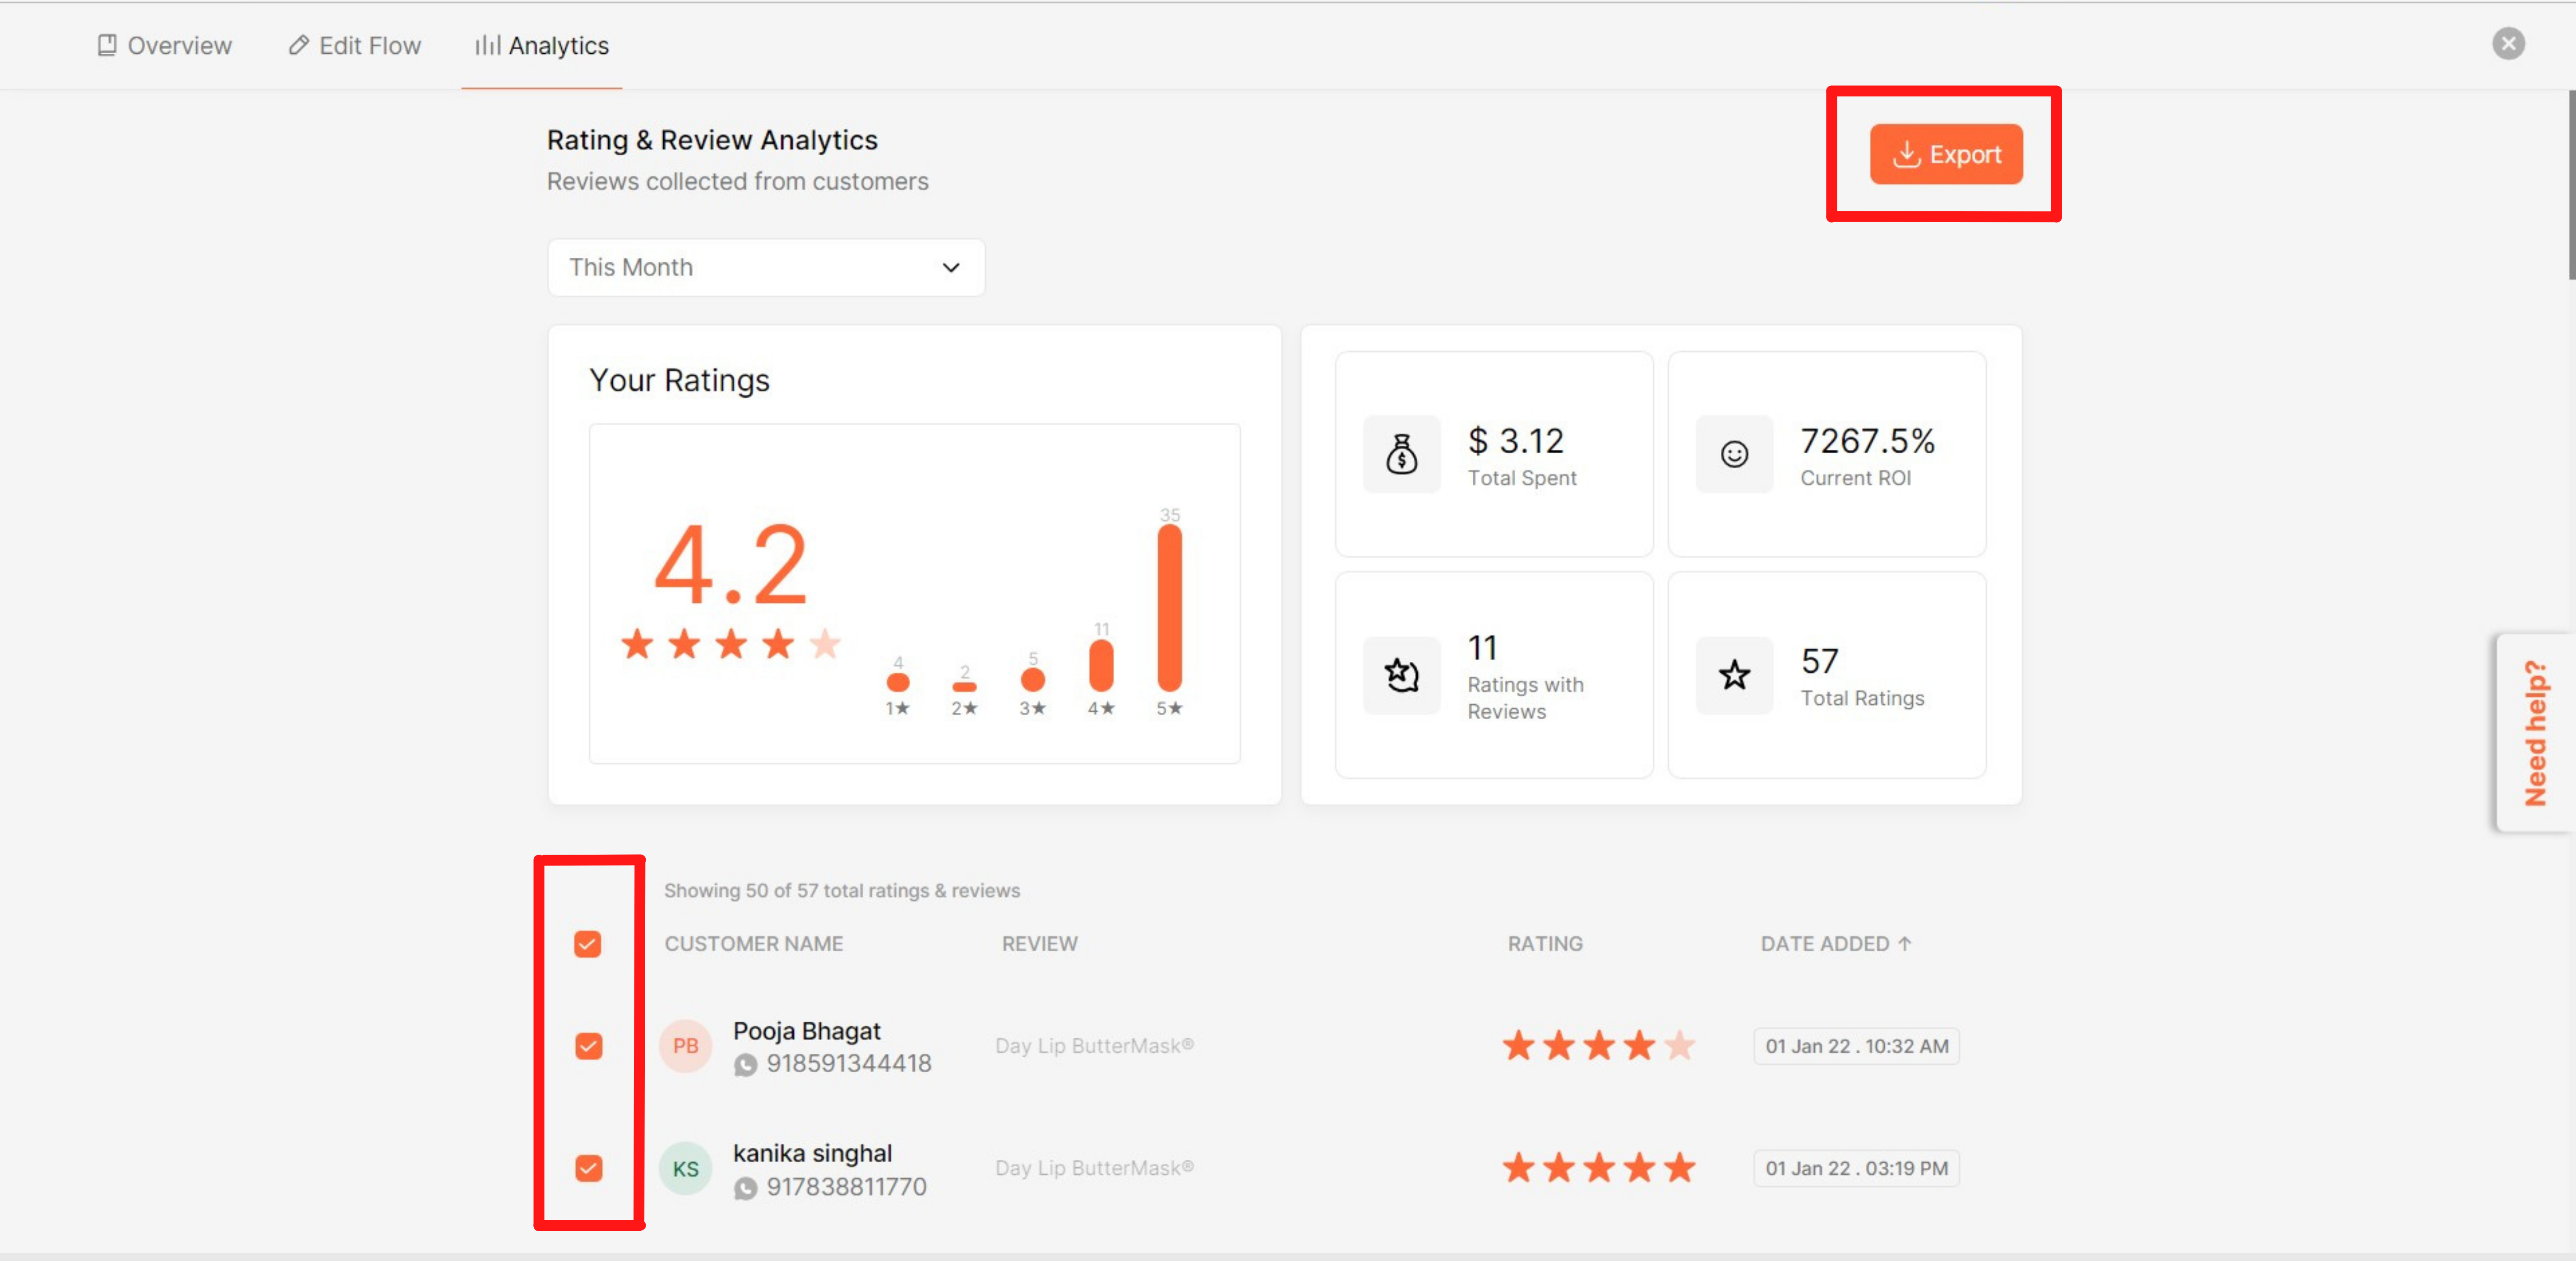This screenshot has width=2576, height=1261.
Task: Close the analytics panel with the X button
Action: pyautogui.click(x=2507, y=43)
